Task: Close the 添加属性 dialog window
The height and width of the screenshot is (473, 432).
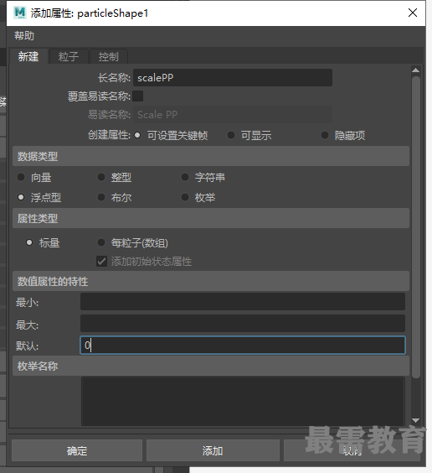Action: point(413,13)
